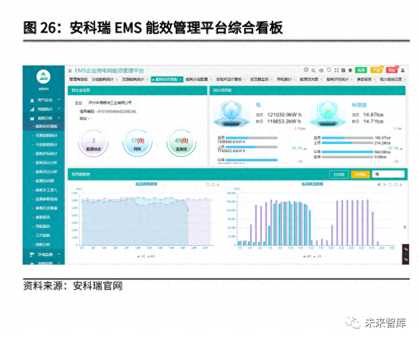The width and height of the screenshot is (419, 341).
Task: Click the 能耗分析 icon in sidebar
Action: [x=32, y=118]
